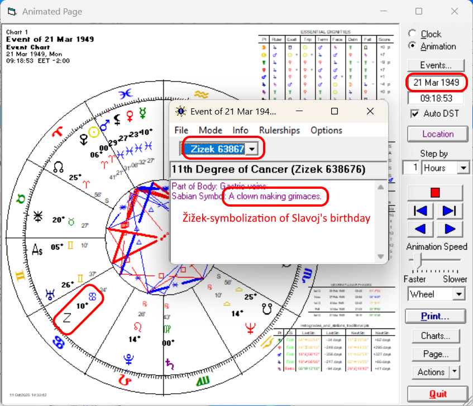Screen dimensions: 473x406
Task: Click scrollbar up arrow in Event window
Action: click(x=381, y=187)
